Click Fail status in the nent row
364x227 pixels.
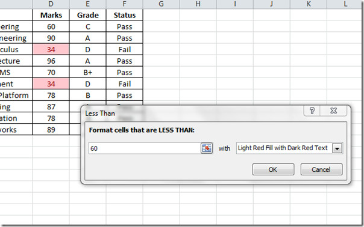[x=124, y=83]
